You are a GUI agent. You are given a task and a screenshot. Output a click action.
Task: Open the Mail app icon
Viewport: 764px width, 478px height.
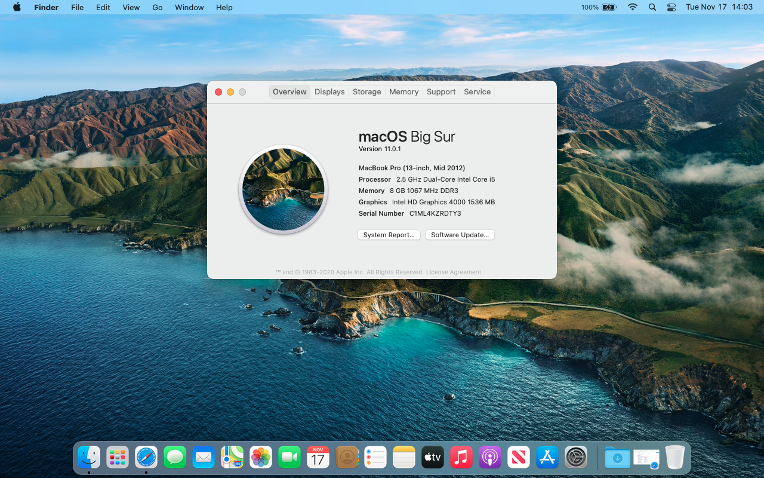[x=204, y=458]
